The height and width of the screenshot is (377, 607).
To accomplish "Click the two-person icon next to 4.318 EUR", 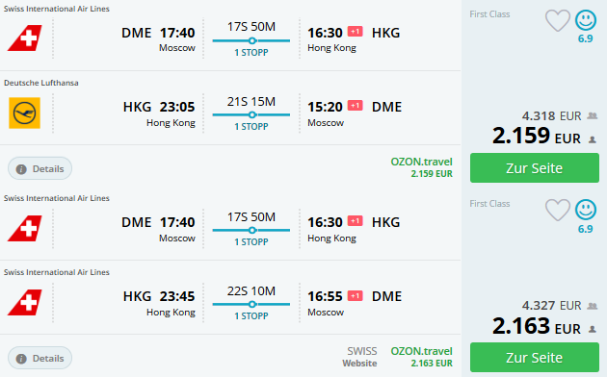I will (x=593, y=115).
